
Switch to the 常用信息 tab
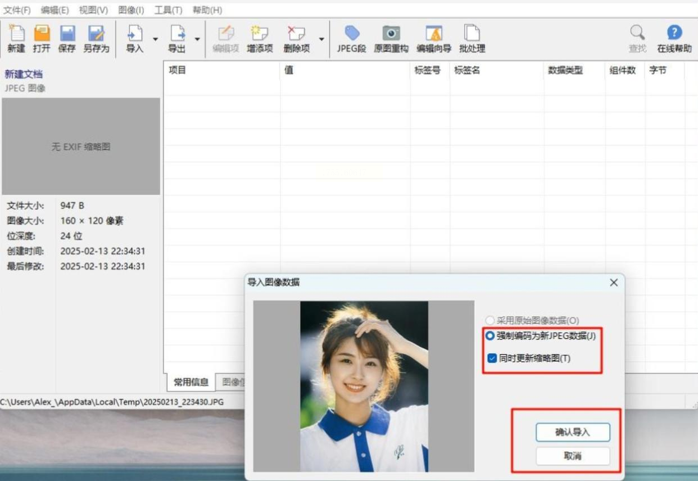(191, 382)
